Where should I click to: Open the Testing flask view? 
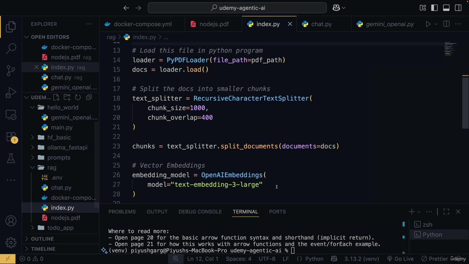click(x=11, y=158)
